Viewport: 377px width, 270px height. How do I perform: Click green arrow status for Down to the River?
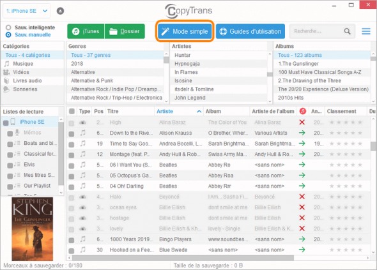point(302,133)
